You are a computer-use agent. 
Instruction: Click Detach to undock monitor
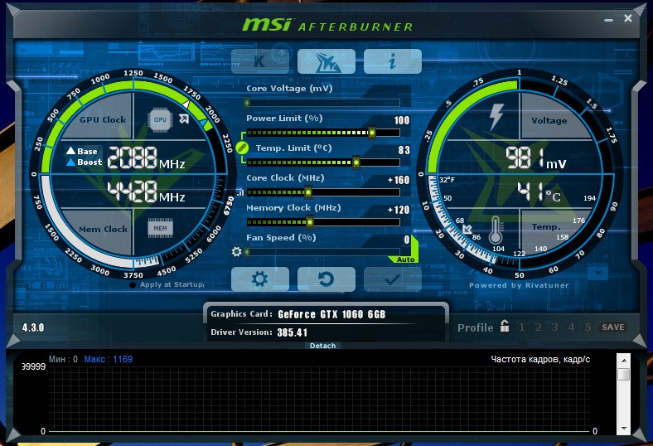pos(322,346)
